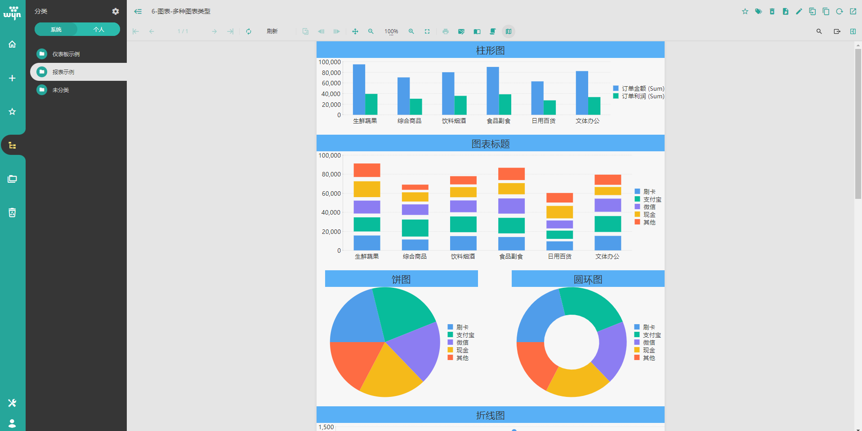This screenshot has width=862, height=431.
Task: Switch to continuous page view
Action: pyautogui.click(x=493, y=31)
